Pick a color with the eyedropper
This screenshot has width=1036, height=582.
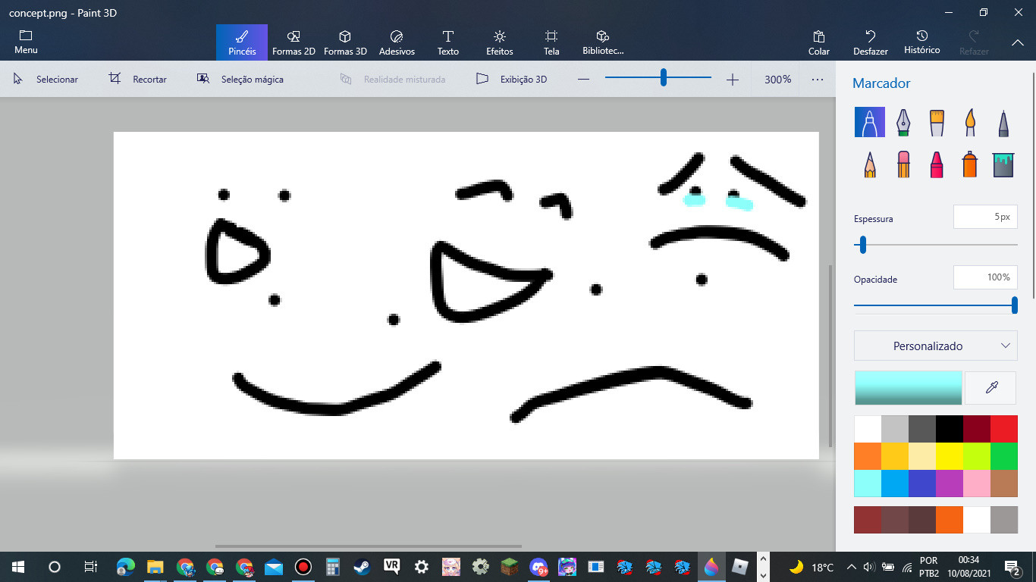click(x=990, y=387)
